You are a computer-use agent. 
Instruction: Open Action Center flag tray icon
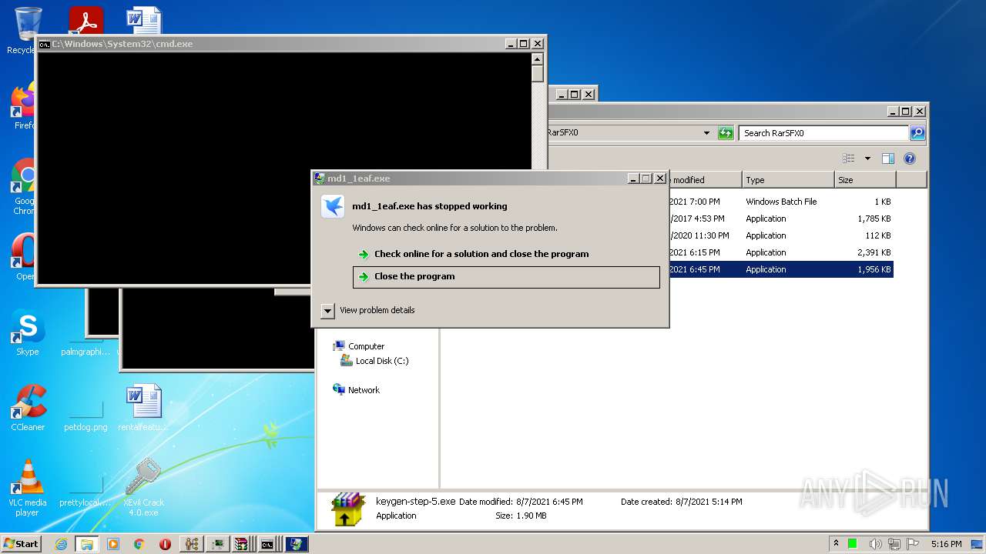click(914, 544)
